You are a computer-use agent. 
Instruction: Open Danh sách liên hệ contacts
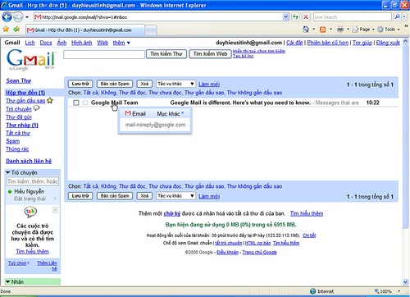click(29, 161)
